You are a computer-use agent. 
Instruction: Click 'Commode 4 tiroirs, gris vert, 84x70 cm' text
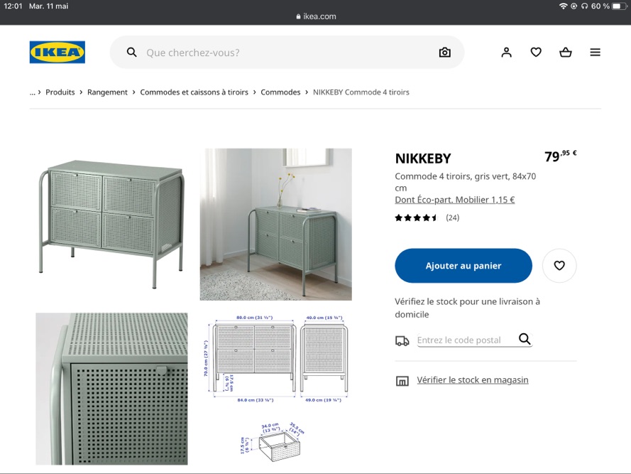[x=465, y=182]
